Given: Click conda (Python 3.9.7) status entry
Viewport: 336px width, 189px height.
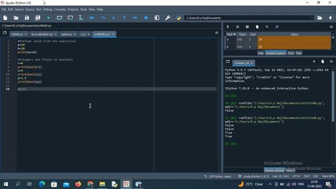Looking at the screenshot, I should pos(253,176).
